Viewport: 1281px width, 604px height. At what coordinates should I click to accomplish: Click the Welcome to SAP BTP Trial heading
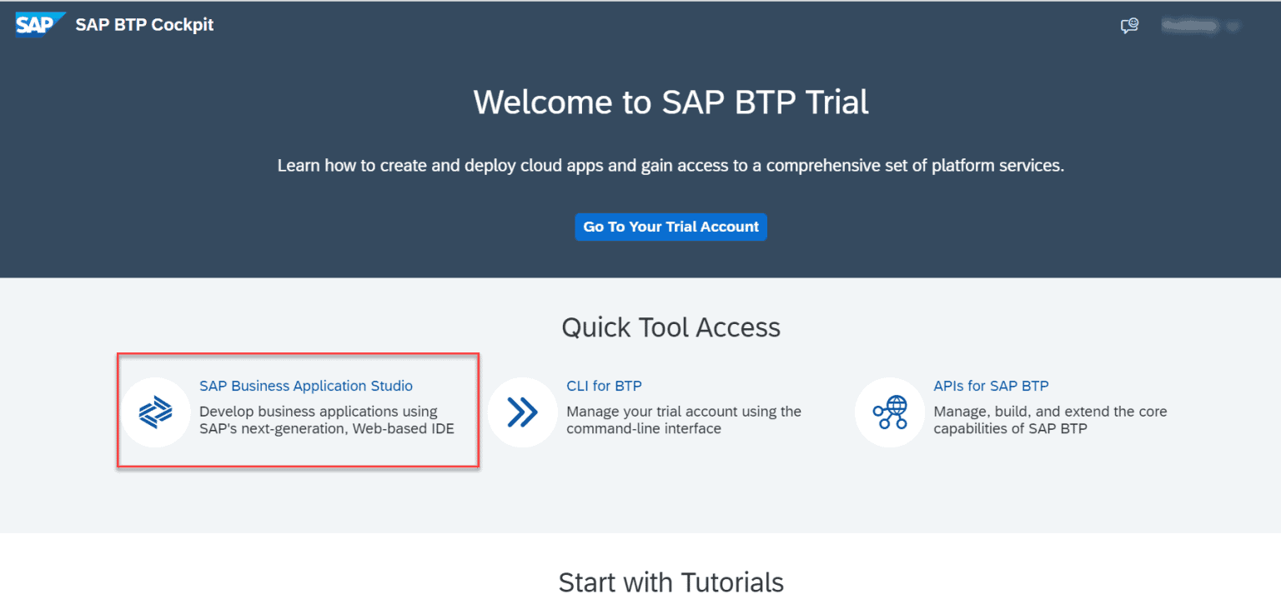click(671, 102)
